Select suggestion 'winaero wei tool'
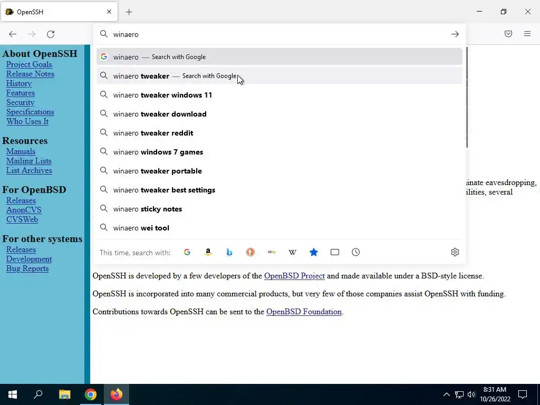This screenshot has width=540, height=405. (279, 228)
